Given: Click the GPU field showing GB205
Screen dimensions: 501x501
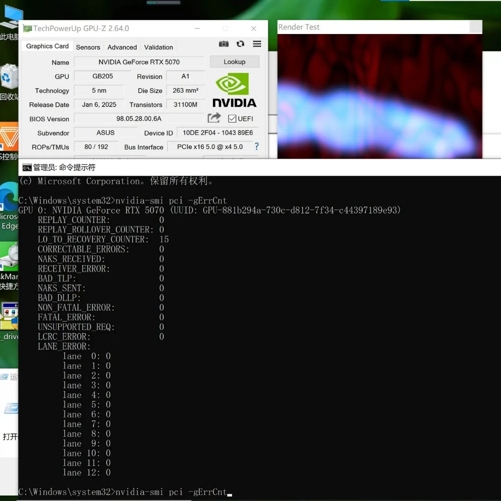Looking at the screenshot, I should (x=103, y=76).
